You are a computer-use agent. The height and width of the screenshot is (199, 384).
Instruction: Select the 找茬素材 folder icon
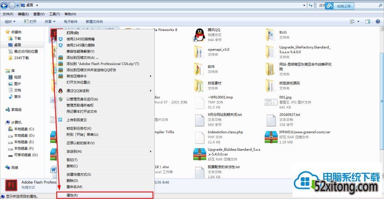[199, 86]
